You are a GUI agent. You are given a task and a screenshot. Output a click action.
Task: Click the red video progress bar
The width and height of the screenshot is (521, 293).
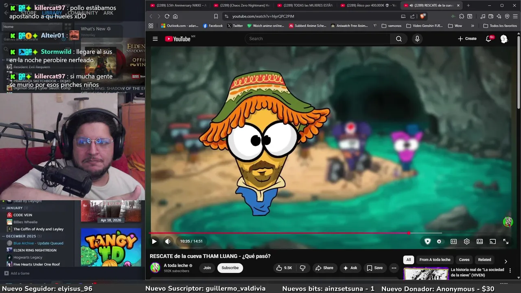tap(279, 233)
